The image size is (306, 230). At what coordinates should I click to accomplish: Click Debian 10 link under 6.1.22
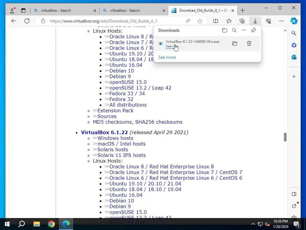pyautogui.click(x=122, y=201)
